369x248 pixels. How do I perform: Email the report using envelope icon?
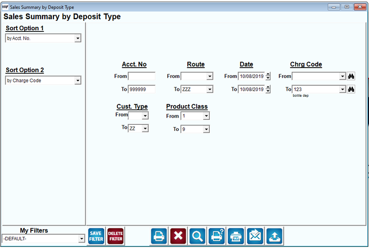pos(255,236)
